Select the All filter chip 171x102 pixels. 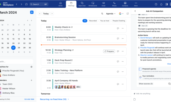click(85, 21)
